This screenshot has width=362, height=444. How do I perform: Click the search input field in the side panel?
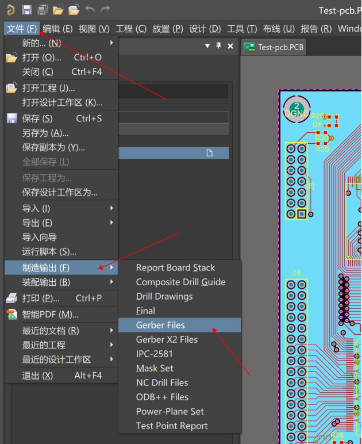coord(173,91)
